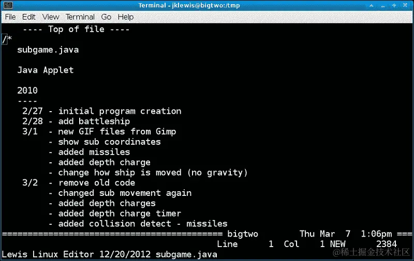
Task: Click the terminal window menu icon in title bar
Action: [8, 5]
